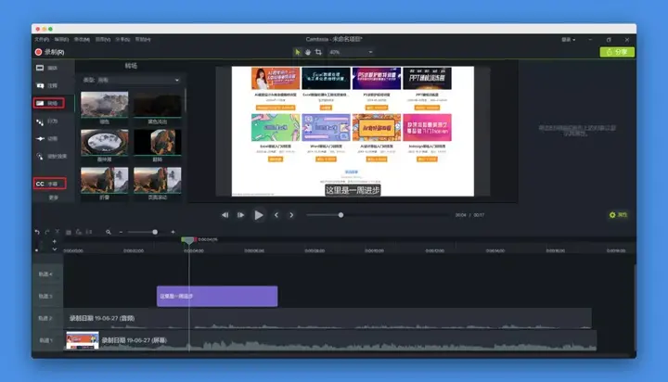Click the timeline playhead marker

pos(188,241)
